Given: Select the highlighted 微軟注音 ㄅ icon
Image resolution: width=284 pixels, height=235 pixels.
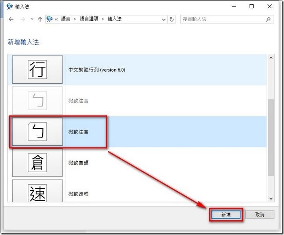Looking at the screenshot, I should (37, 131).
